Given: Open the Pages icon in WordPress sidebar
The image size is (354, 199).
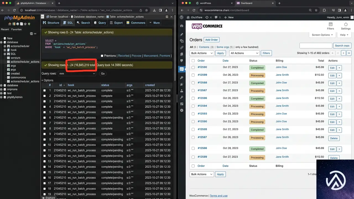Looking at the screenshot, I should (x=182, y=54).
